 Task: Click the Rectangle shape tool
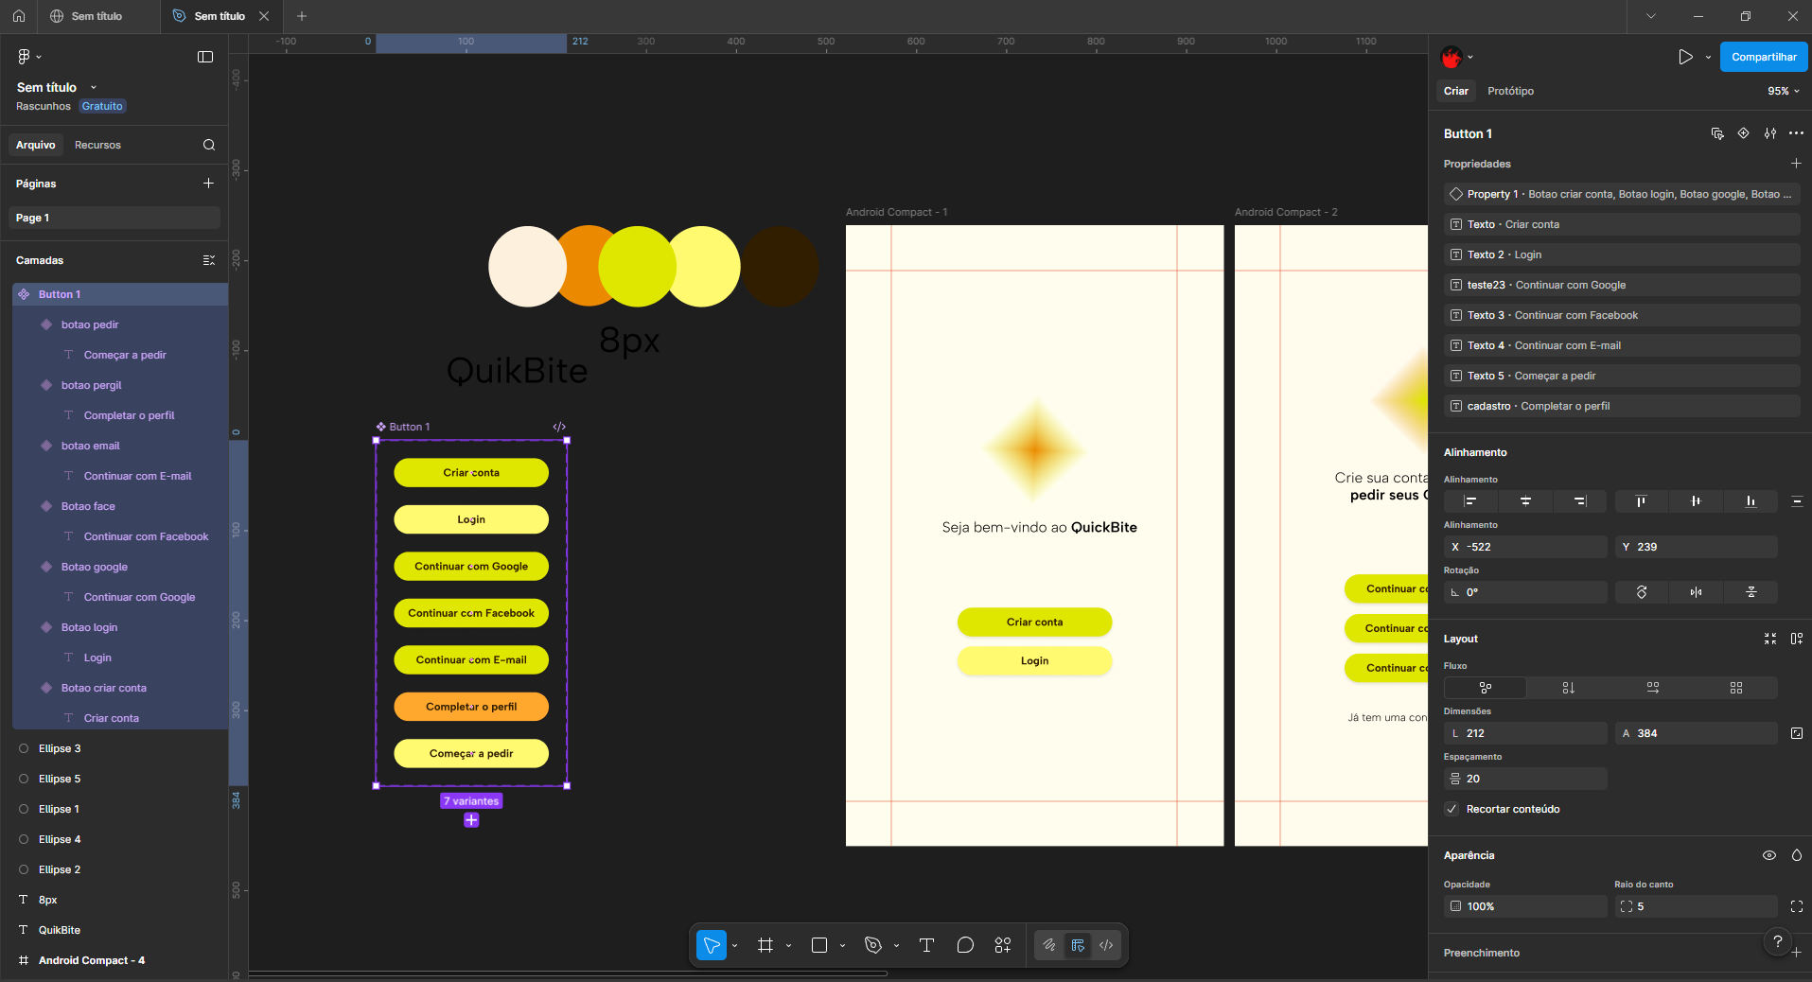819,945
